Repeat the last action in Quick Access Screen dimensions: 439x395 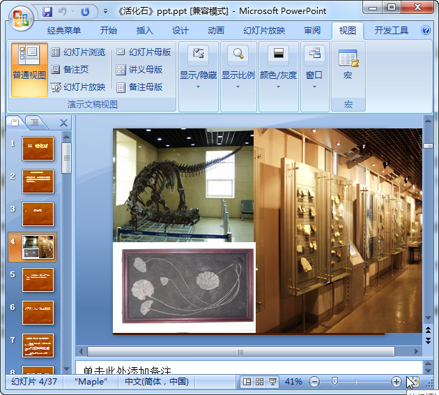click(85, 12)
